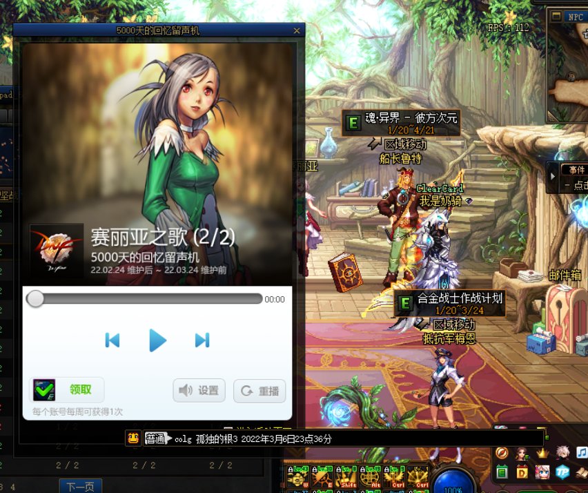Switch to the NPC minimap tab
Image resolution: width=588 pixels, height=493 pixels.
(576, 17)
